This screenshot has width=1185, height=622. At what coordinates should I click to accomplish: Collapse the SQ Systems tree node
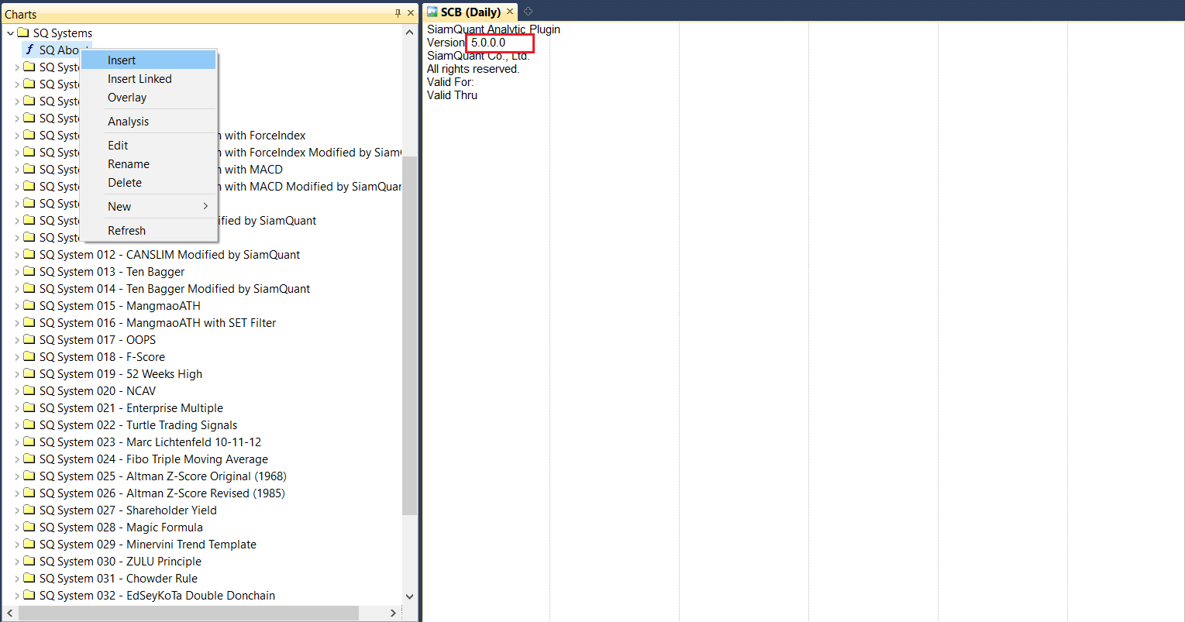pos(10,33)
